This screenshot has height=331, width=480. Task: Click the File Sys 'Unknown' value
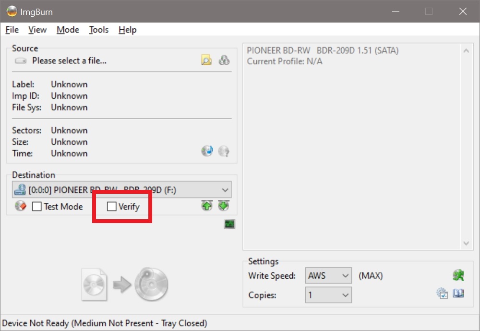(69, 107)
